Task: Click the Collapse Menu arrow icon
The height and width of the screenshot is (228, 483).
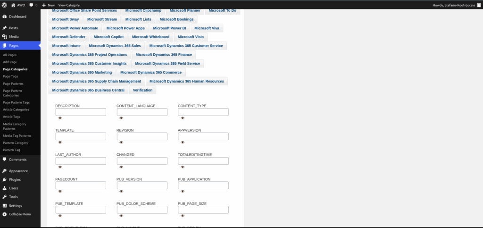Action: (x=5, y=214)
